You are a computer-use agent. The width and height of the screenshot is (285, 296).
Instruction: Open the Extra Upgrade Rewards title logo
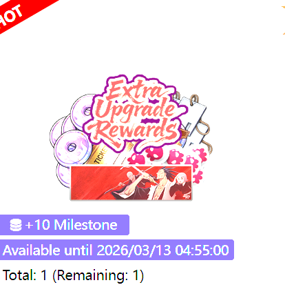pos(136,112)
